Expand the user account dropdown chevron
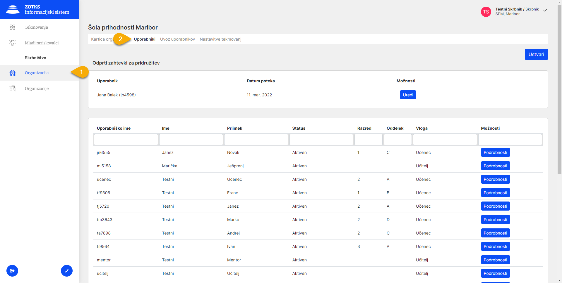Viewport: 562px width, 283px height. (x=545, y=10)
